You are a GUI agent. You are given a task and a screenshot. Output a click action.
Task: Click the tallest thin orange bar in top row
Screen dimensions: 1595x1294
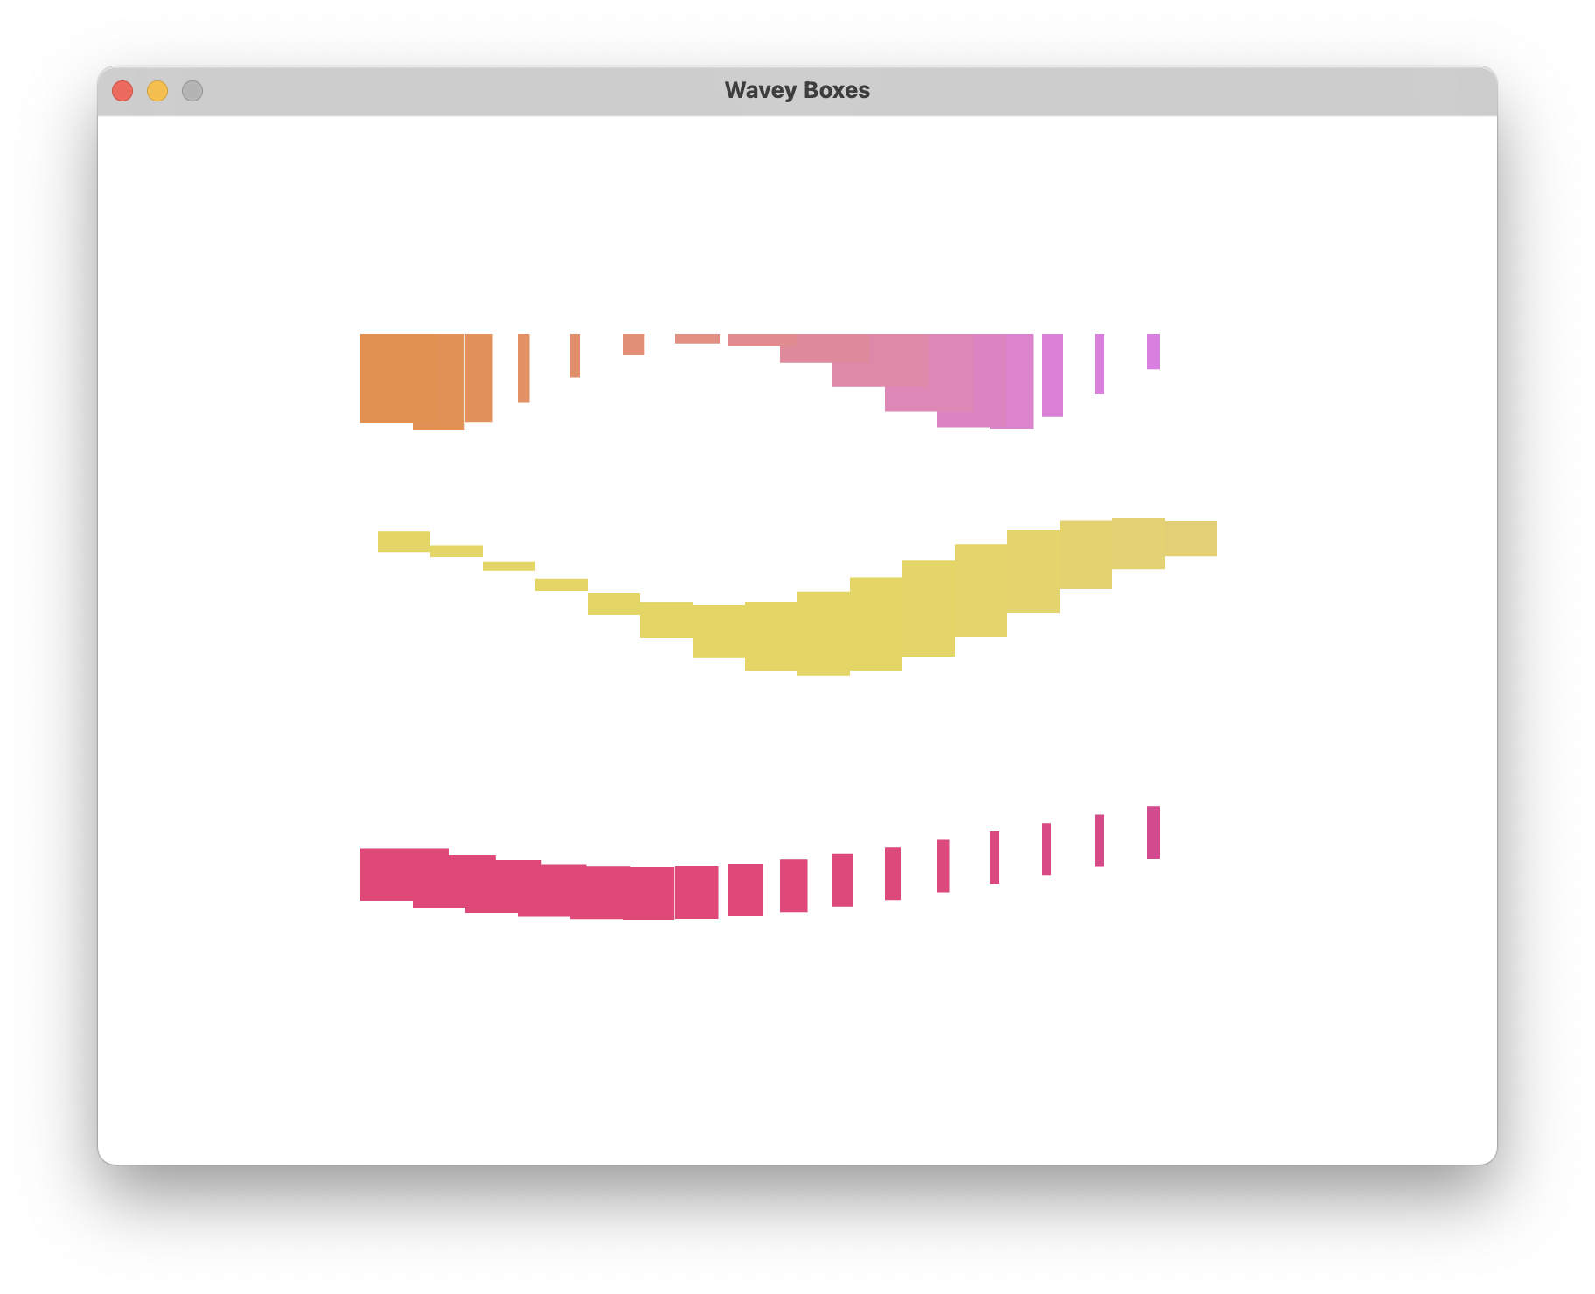click(x=523, y=368)
